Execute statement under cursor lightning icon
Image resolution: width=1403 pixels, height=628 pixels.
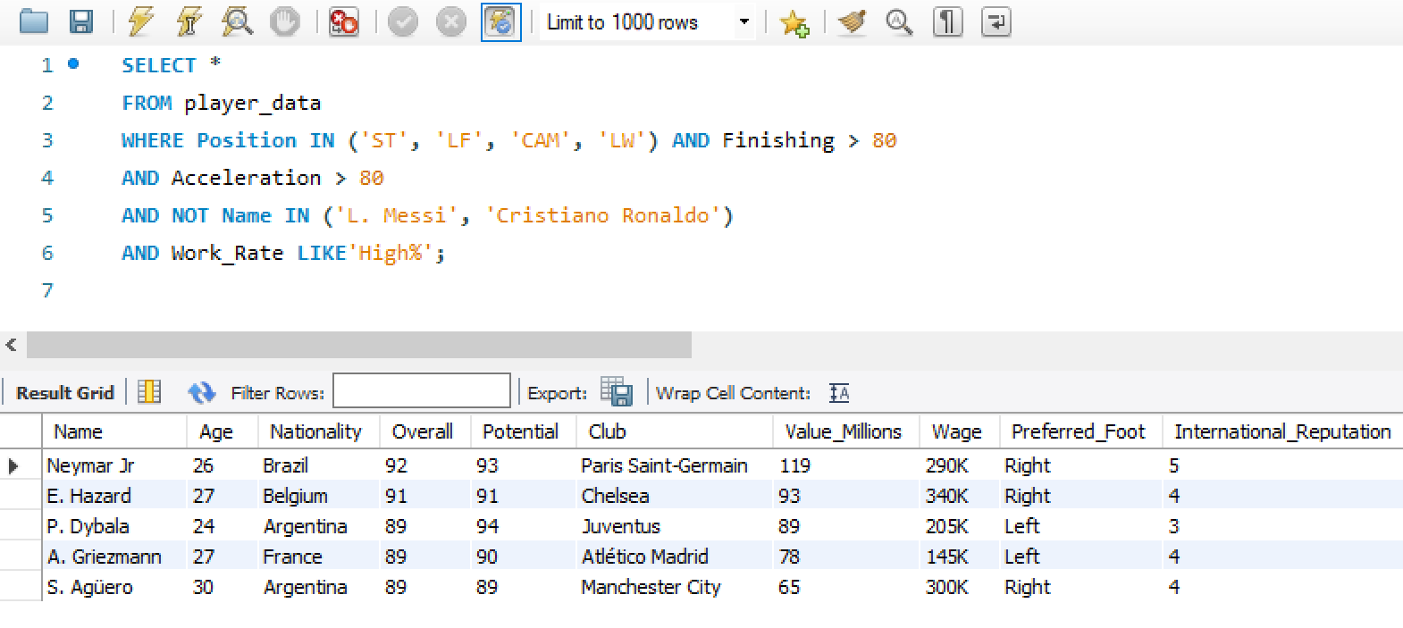pos(188,21)
